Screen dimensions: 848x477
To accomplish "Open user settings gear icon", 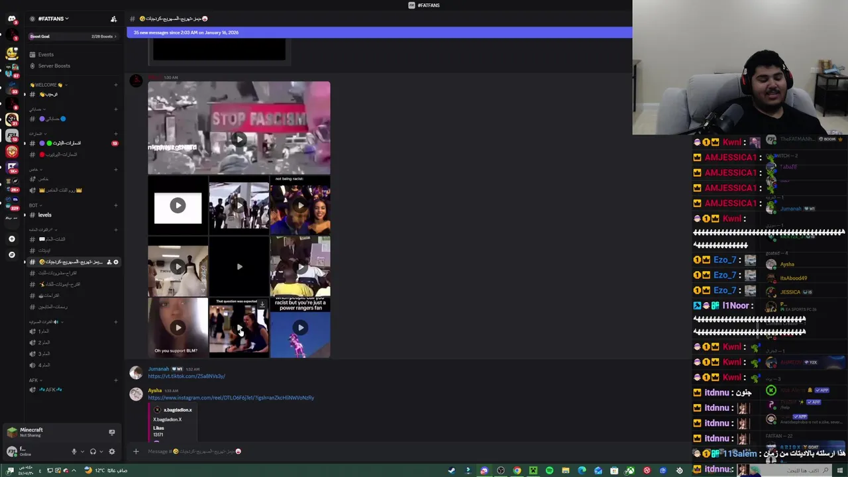I will 111,451.
